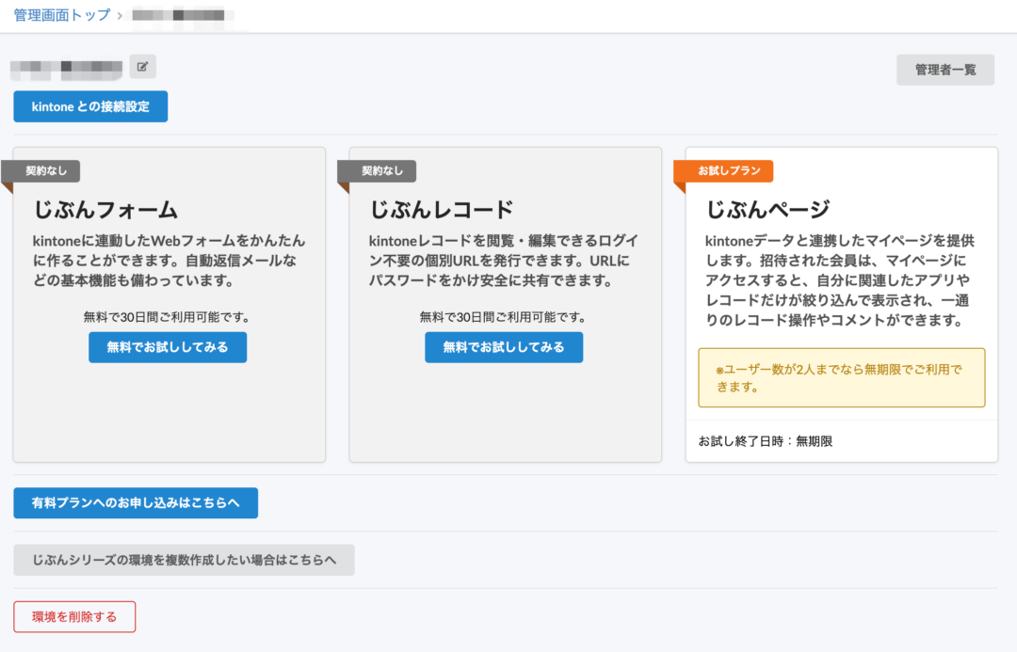Click the yellow note about 2-user unlimited use
This screenshot has width=1017, height=652.
841,377
